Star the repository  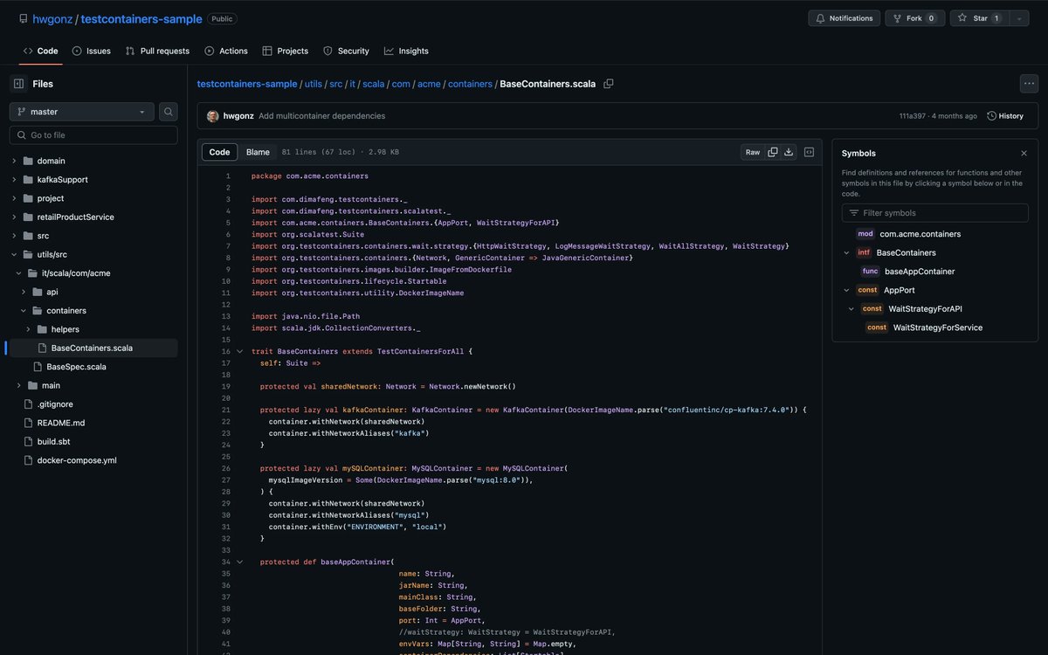(979, 18)
